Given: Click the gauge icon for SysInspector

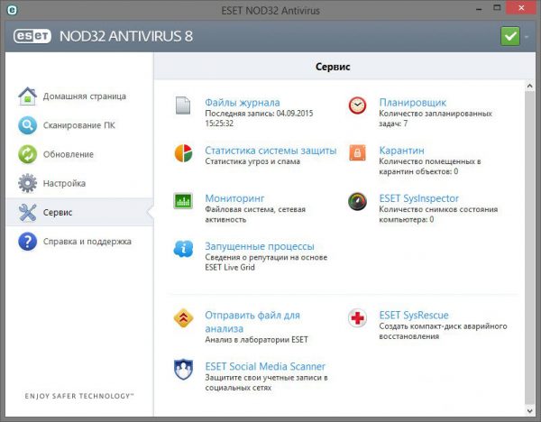Looking at the screenshot, I should pos(357,201).
